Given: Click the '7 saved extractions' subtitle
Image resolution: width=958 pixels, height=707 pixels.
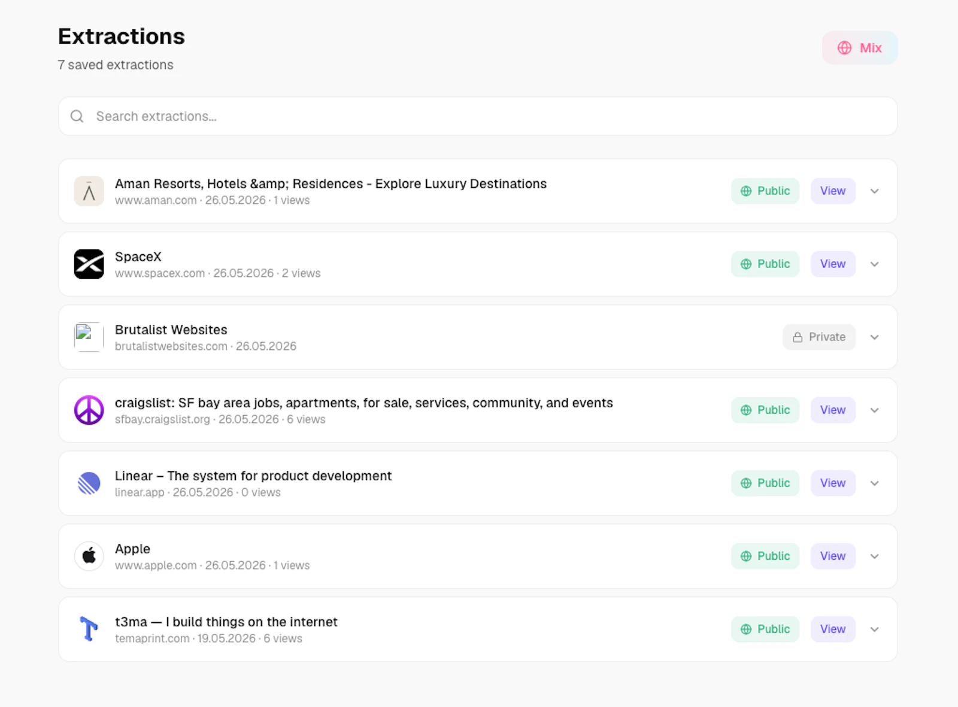Looking at the screenshot, I should point(116,65).
